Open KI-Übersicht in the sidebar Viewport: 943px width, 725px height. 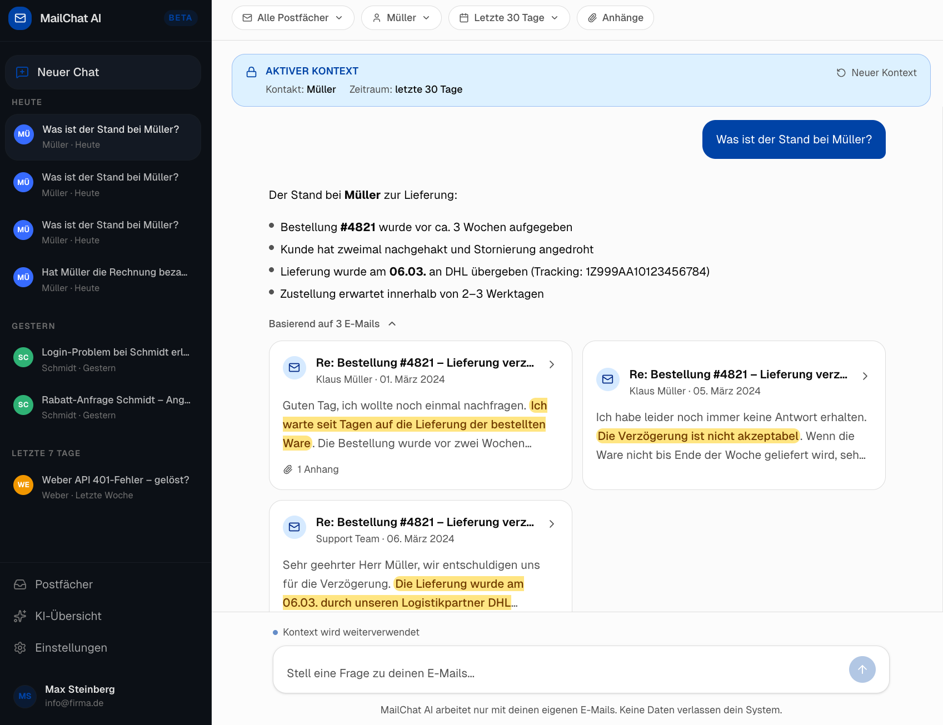[x=68, y=616]
